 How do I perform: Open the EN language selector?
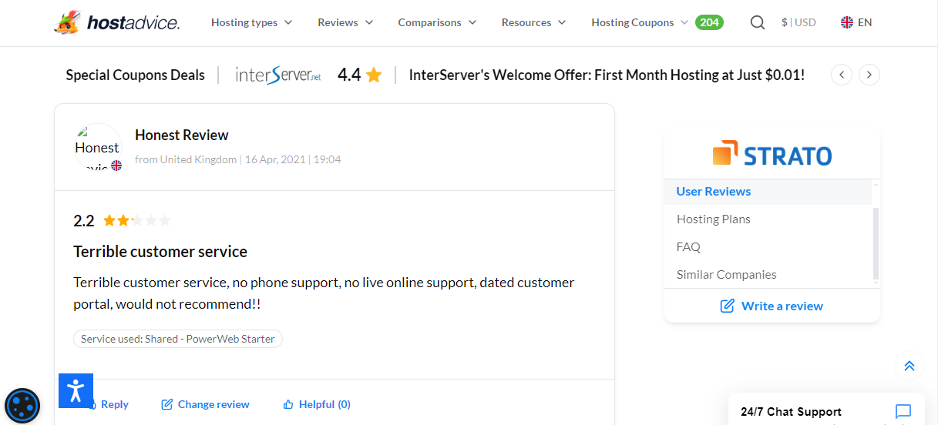[856, 22]
